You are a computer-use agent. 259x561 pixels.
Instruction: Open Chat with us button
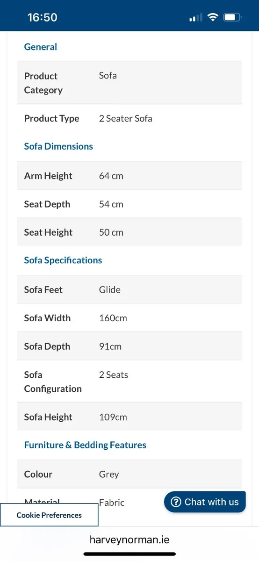205,502
